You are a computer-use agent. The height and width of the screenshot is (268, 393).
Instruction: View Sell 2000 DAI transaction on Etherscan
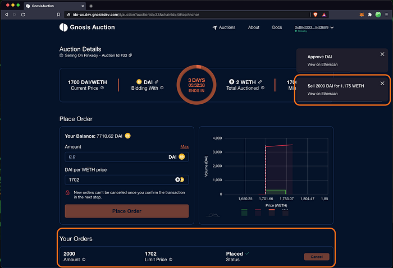coord(322,94)
